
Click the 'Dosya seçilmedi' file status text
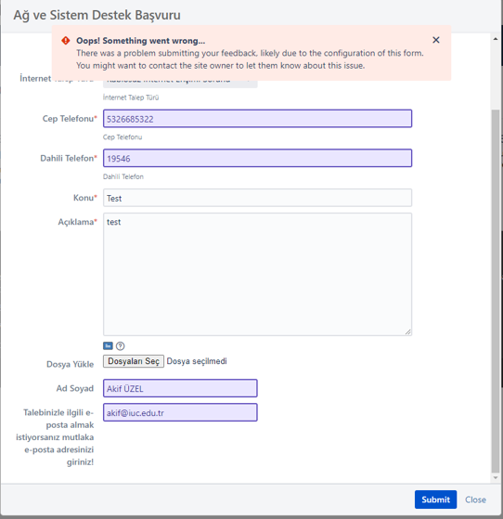pos(197,361)
